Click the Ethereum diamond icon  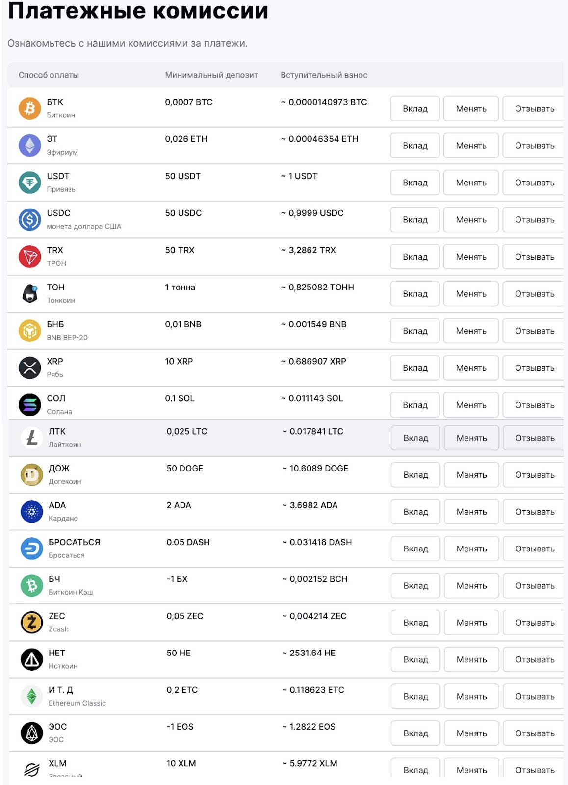click(30, 145)
